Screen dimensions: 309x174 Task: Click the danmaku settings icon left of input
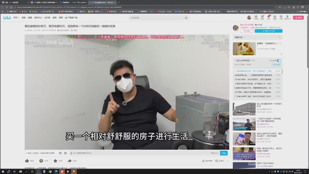point(65,153)
